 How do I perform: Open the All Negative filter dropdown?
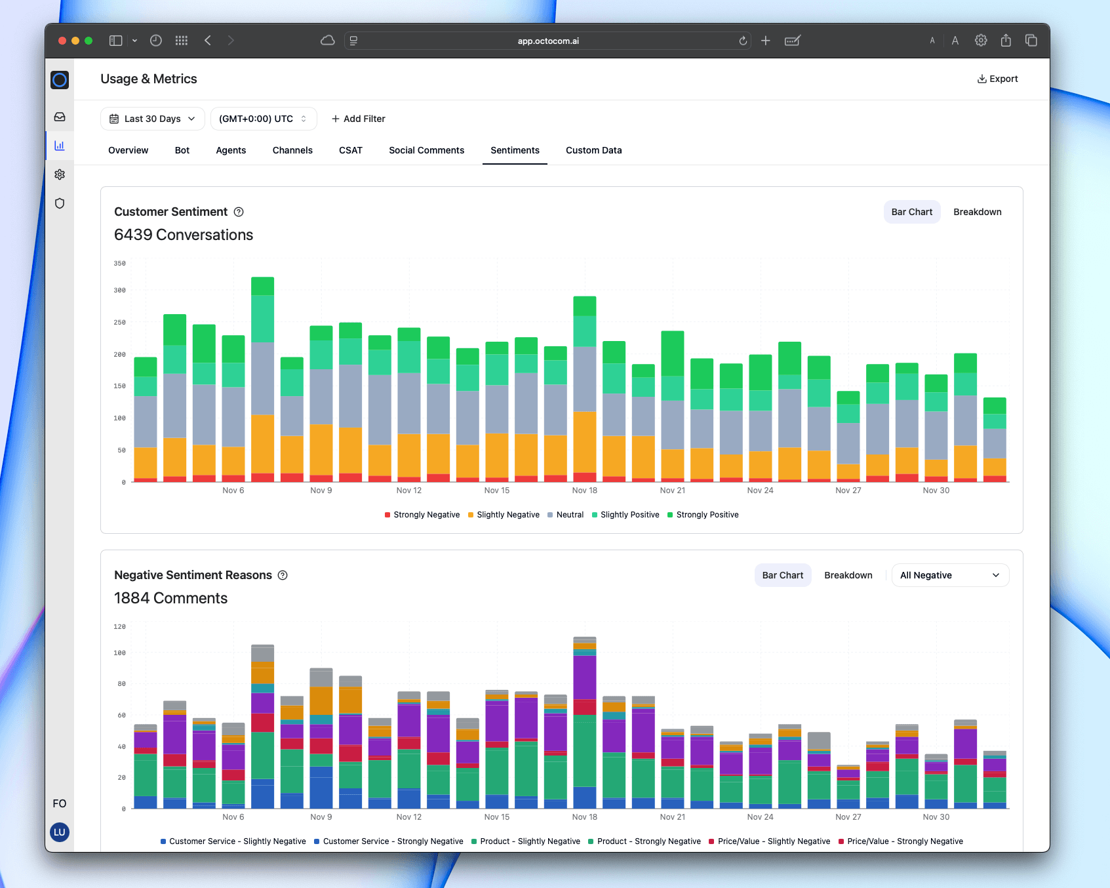coord(949,575)
